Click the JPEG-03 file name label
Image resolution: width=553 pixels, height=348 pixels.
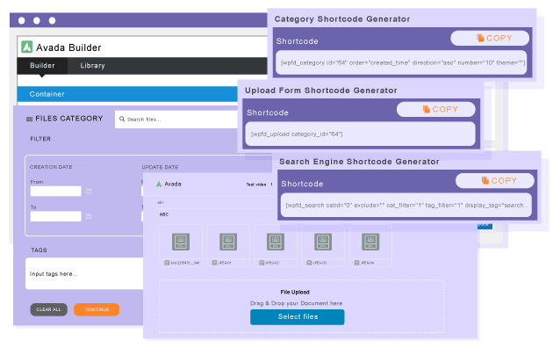pos(320,263)
